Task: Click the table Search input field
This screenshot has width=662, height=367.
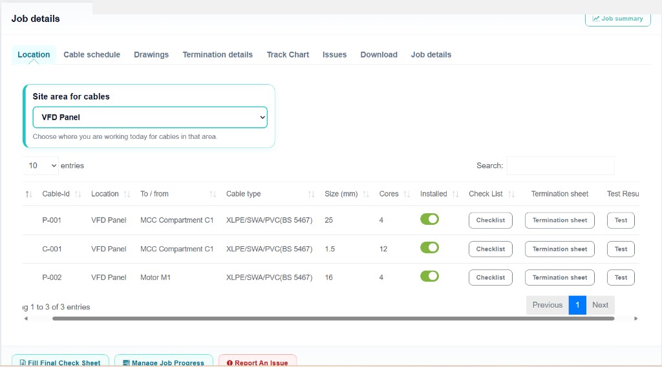Action: click(x=561, y=165)
